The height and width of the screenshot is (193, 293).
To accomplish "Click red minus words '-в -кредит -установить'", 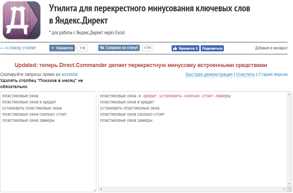I will 160,96.
